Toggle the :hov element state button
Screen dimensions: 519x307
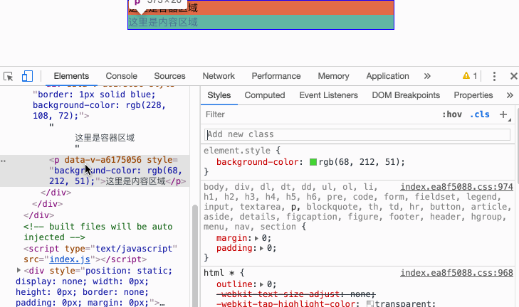[452, 114]
